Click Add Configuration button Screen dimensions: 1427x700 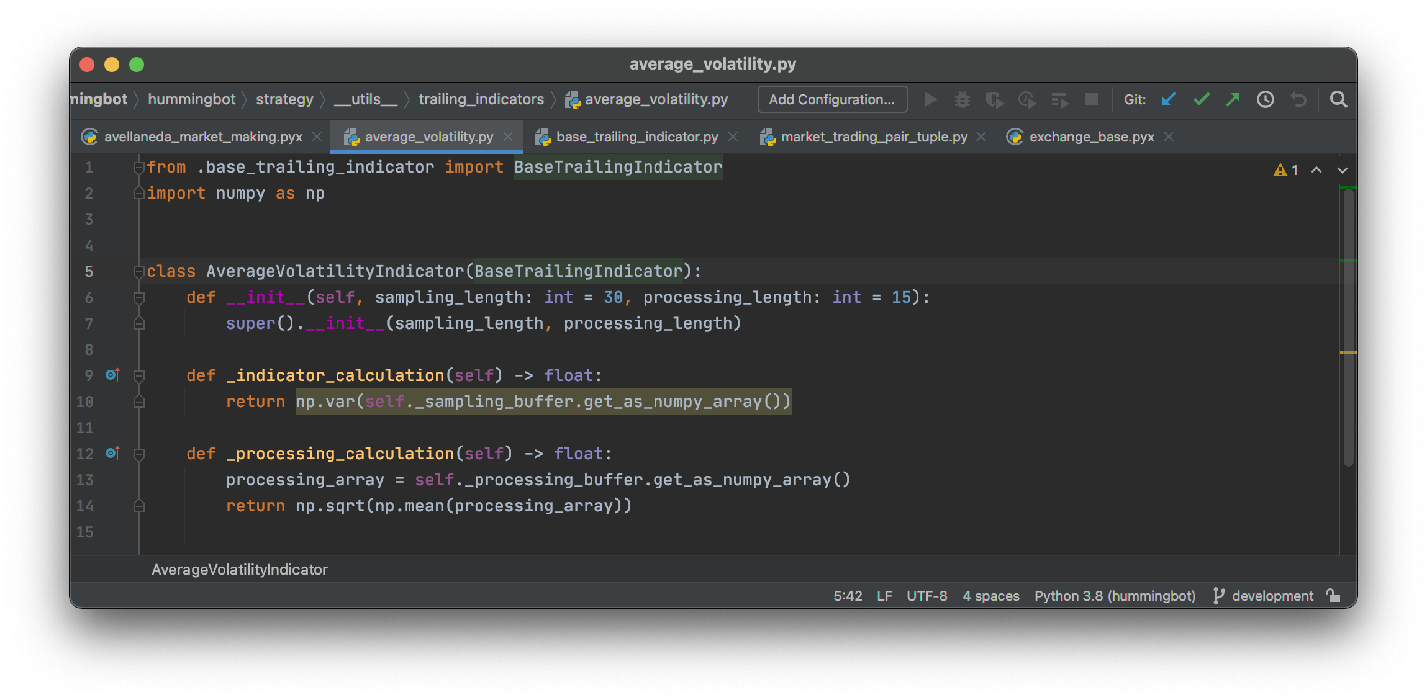831,99
